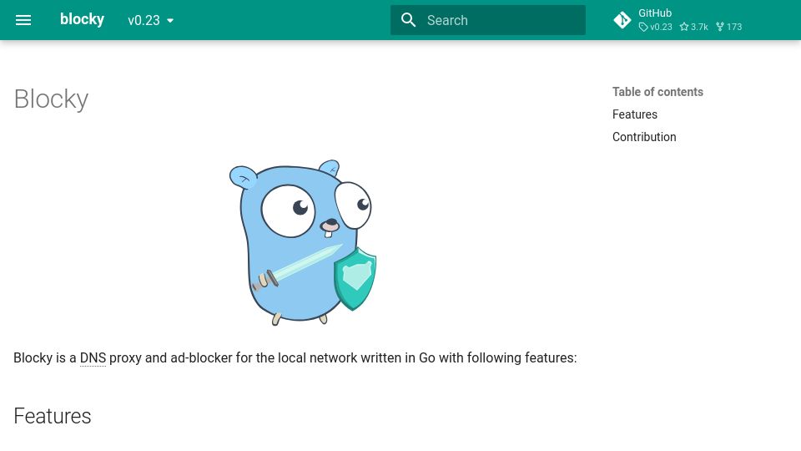Screen dimensions: 801x451
Task: Click the git repository logo icon
Action: click(x=622, y=20)
